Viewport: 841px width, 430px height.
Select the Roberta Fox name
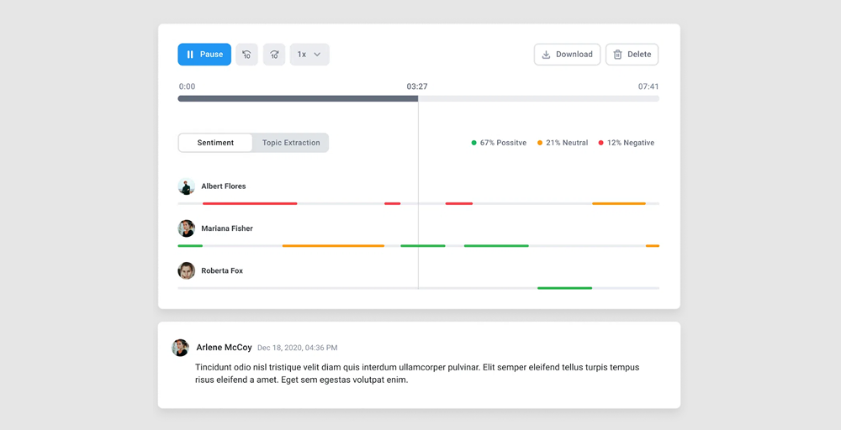[222, 271]
